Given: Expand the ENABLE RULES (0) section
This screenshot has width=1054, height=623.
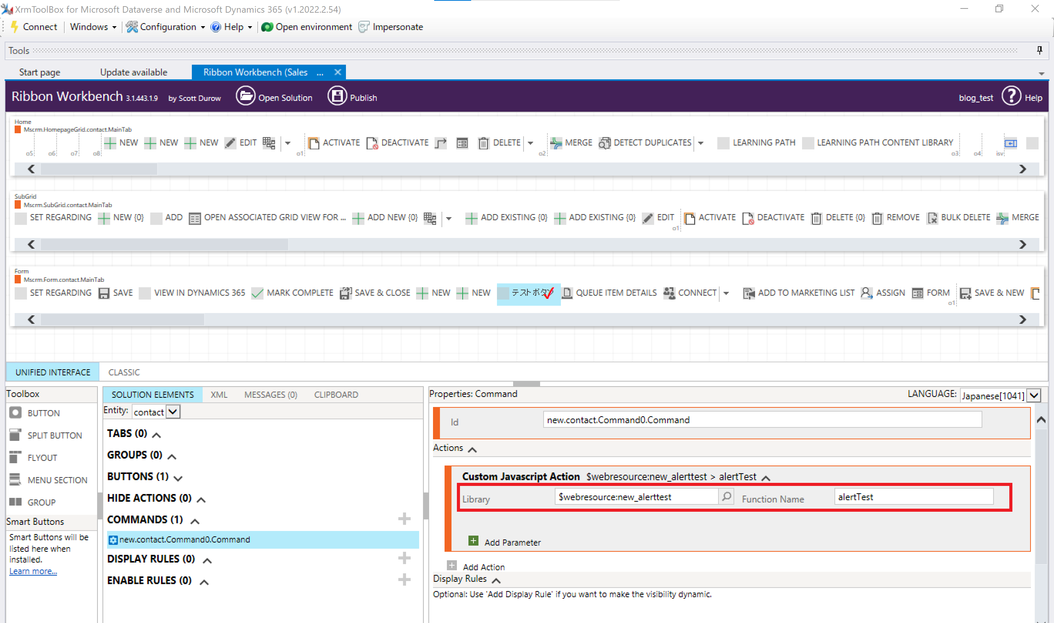Looking at the screenshot, I should [x=204, y=582].
